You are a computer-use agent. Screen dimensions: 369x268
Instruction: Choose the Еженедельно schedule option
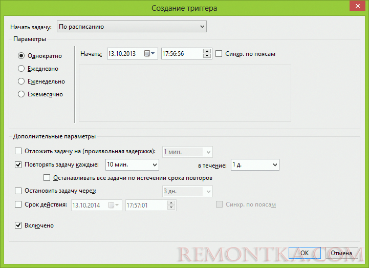(21, 81)
